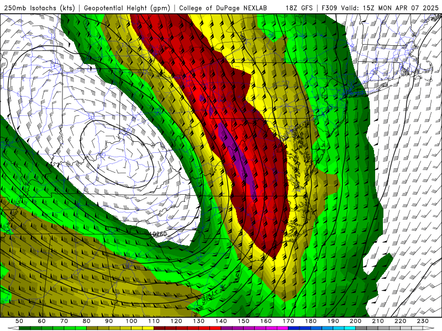Click the legend value "100"
Screen dimensions: 442x331
[x=131, y=321]
